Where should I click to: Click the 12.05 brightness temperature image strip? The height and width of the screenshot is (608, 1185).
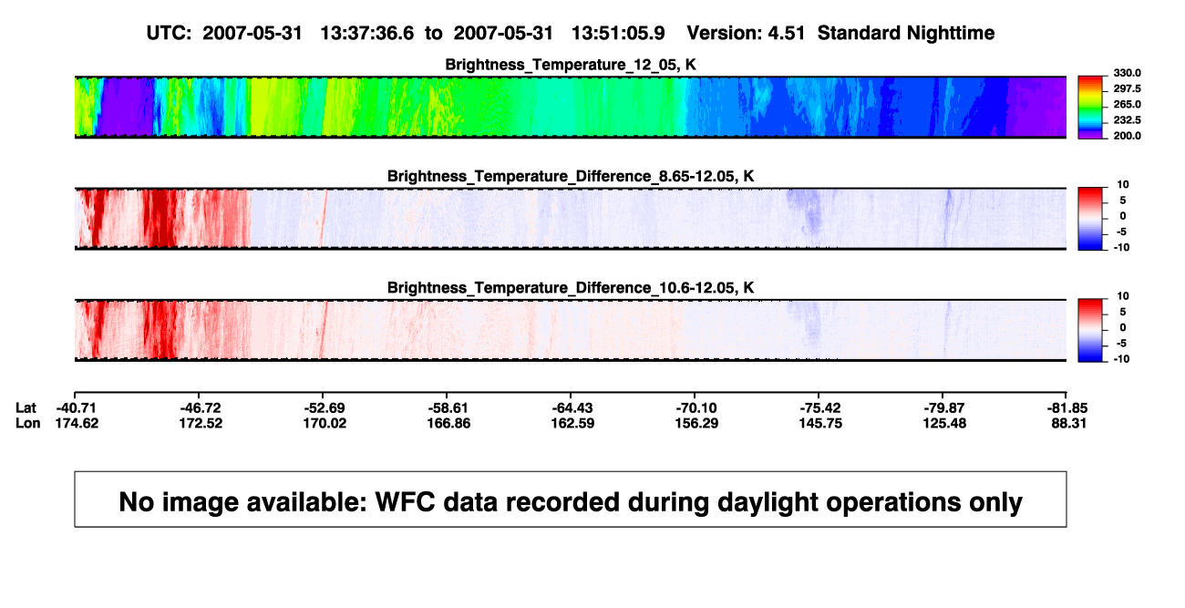click(x=571, y=108)
